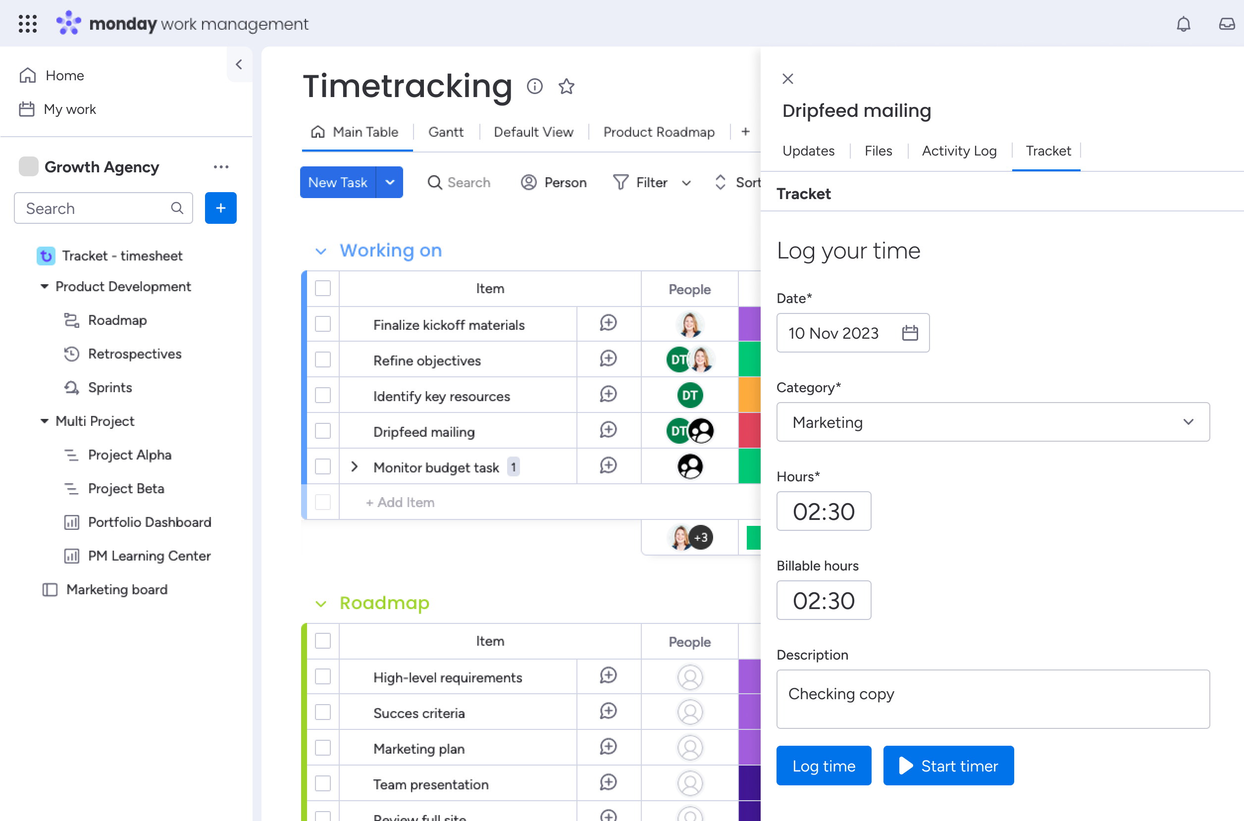Open notifications via the bell icon

tap(1184, 24)
